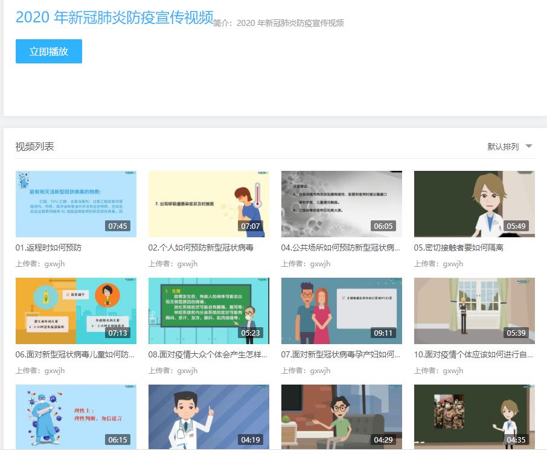Viewport: 547px width, 454px height.
Task: Click uploader gxwjh under video 01
Action: 54,264
